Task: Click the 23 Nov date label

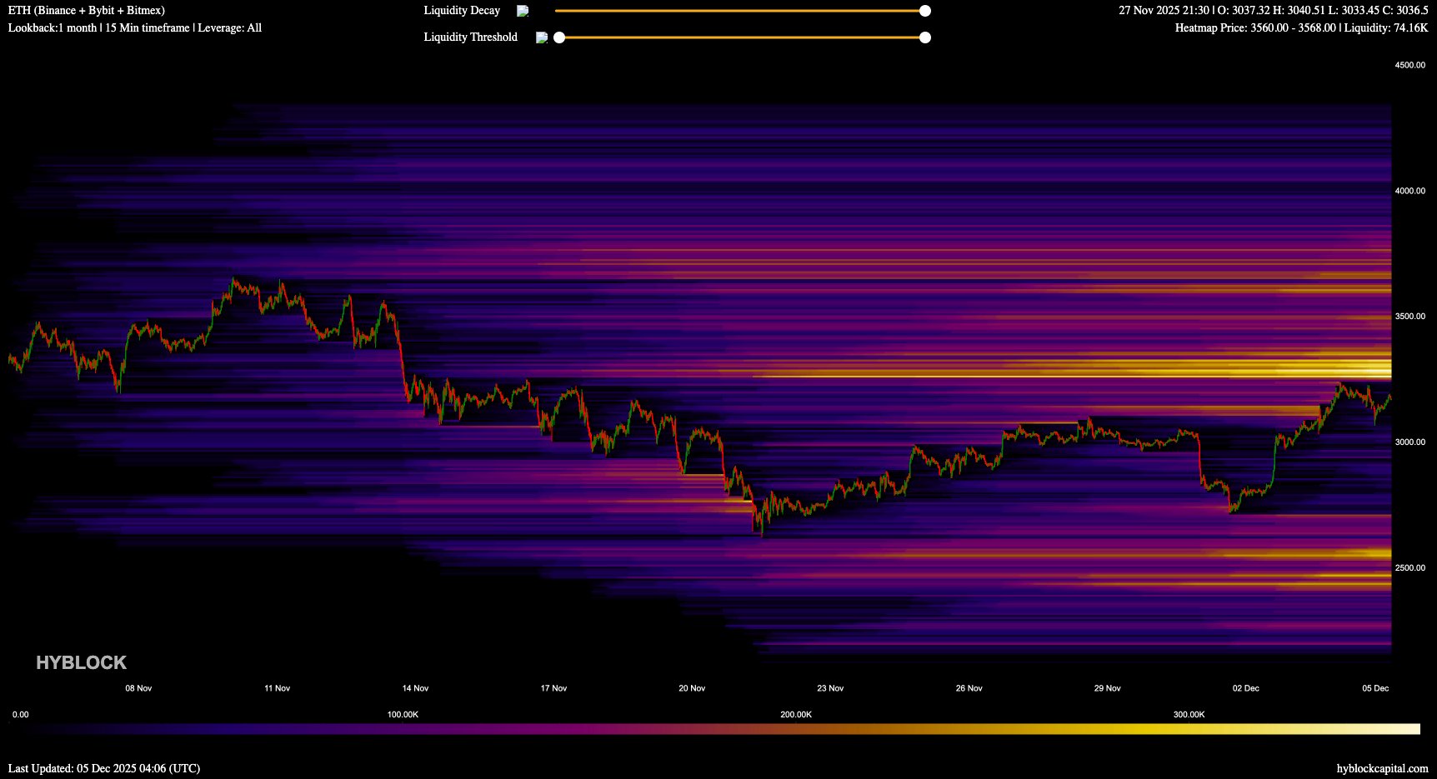Action: 830,688
